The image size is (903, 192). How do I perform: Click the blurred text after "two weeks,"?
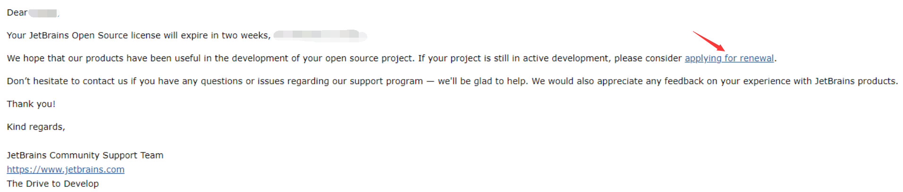click(320, 35)
